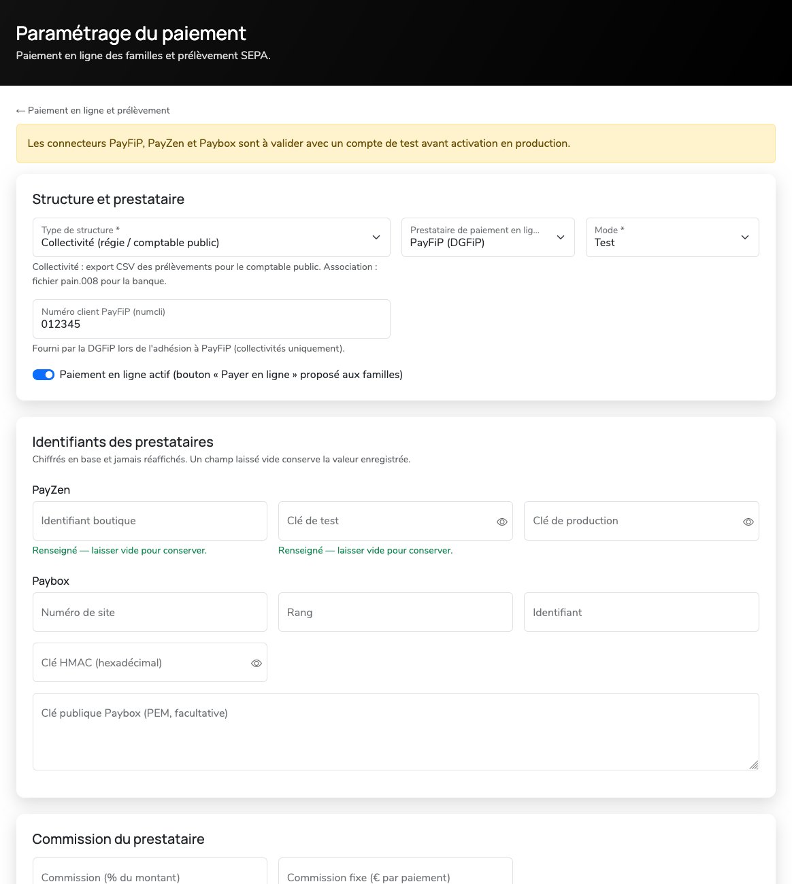This screenshot has width=792, height=884.
Task: Open the Mode dropdown set to Test
Action: click(x=672, y=237)
